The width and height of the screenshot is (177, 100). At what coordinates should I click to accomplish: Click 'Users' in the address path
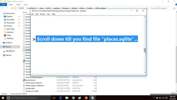click(x=41, y=8)
